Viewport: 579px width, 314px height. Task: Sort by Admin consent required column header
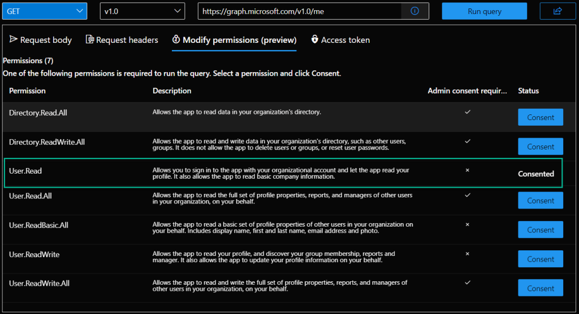pyautogui.click(x=467, y=91)
